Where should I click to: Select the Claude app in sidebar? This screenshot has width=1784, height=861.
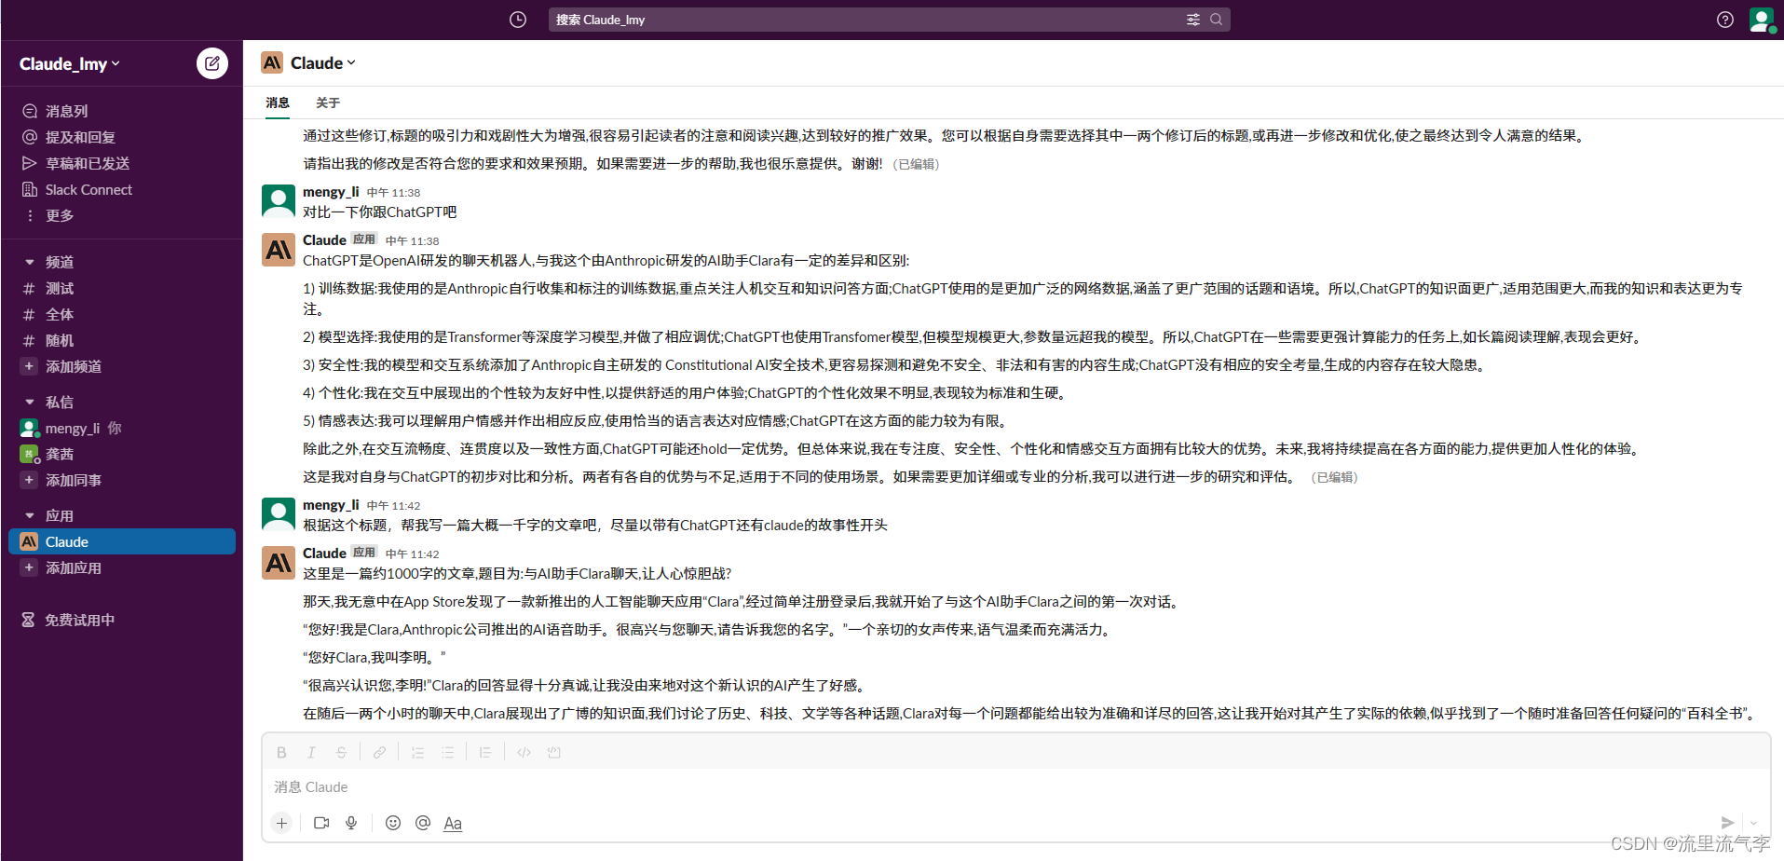[121, 542]
